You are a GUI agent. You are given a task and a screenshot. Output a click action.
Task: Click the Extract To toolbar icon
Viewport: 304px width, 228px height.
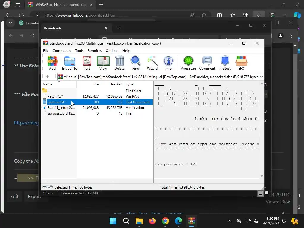click(x=69, y=63)
